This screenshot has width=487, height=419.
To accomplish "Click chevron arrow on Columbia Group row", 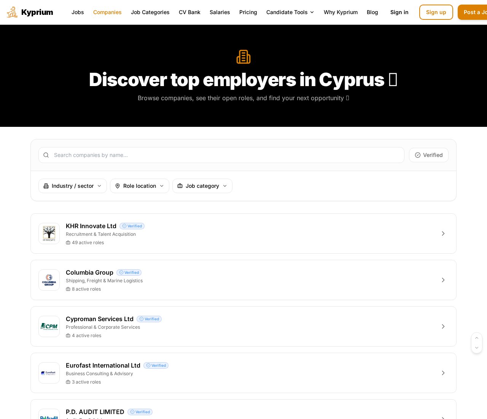I will click(443, 280).
